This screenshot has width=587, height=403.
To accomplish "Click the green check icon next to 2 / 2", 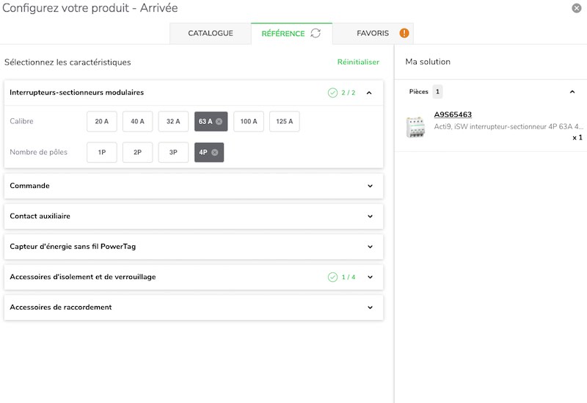I will (x=332, y=92).
